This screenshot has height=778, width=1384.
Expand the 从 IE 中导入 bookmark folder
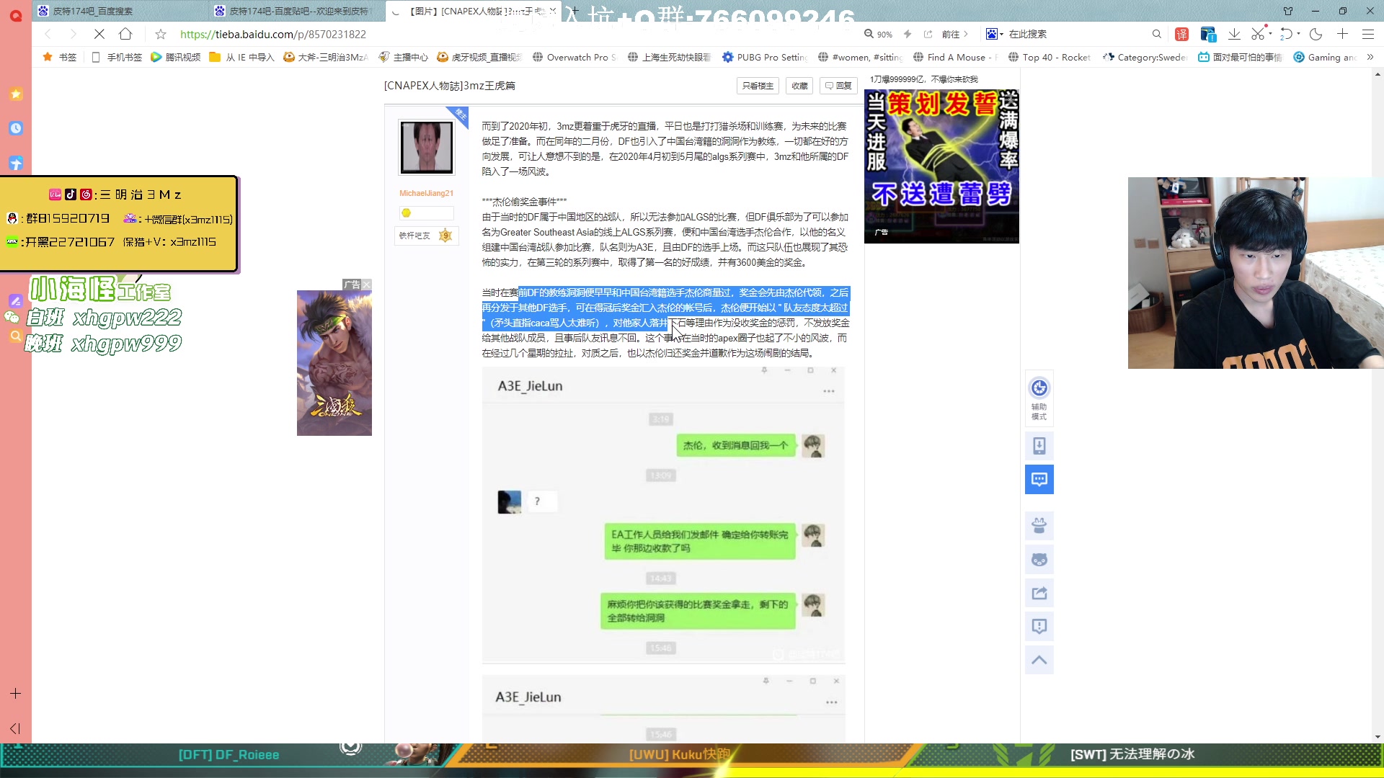[x=241, y=57]
